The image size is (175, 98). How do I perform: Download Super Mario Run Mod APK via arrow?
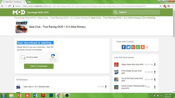[x=155, y=65]
